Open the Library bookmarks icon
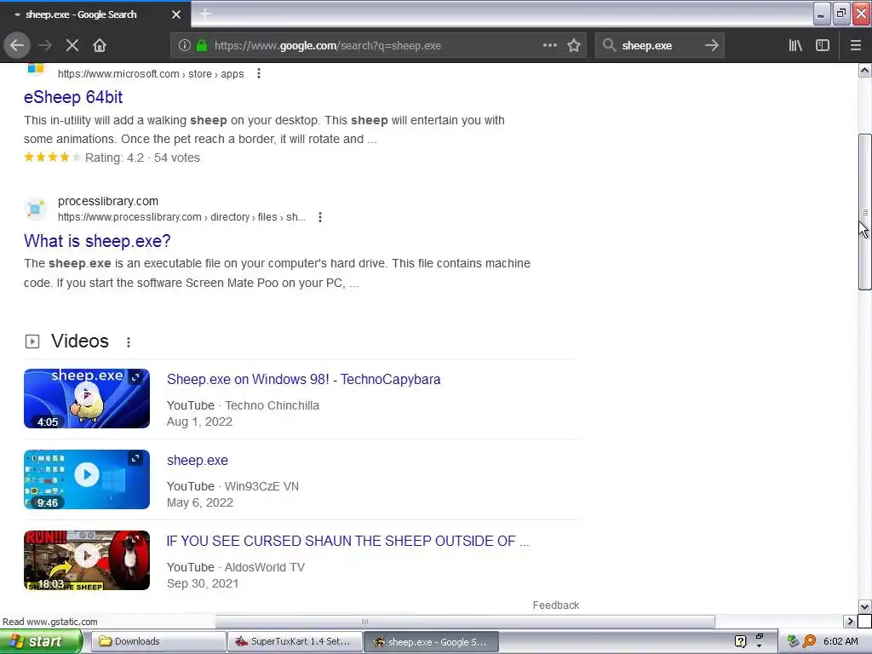The width and height of the screenshot is (872, 654). coord(795,46)
